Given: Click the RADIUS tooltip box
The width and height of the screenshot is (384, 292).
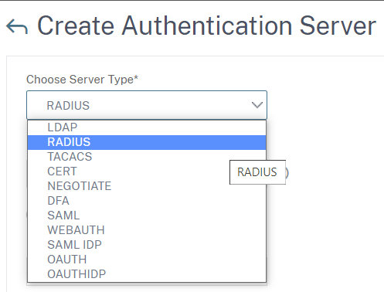Looking at the screenshot, I should (257, 172).
